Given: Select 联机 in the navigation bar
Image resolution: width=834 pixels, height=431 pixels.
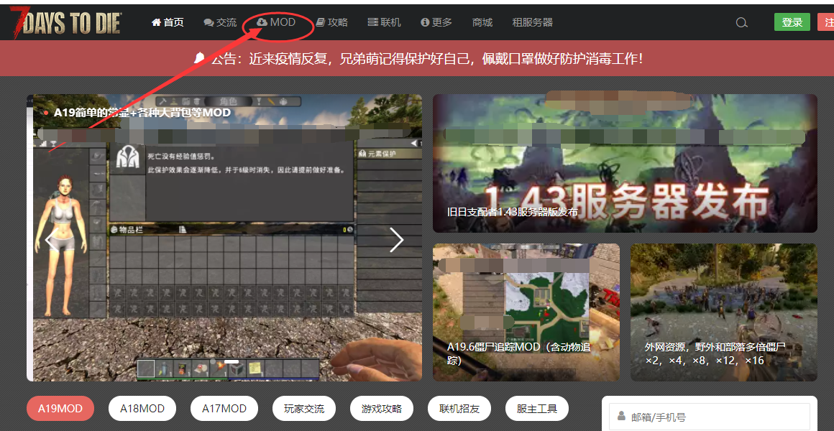Looking at the screenshot, I should click(384, 22).
